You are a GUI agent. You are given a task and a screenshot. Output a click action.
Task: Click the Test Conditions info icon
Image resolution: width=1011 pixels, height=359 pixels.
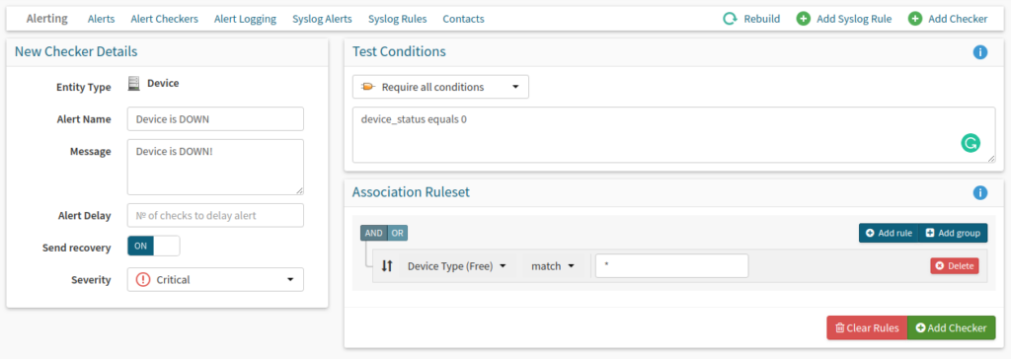coord(980,52)
